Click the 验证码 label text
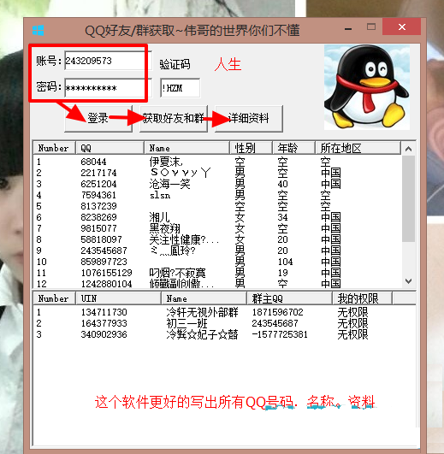 tap(175, 64)
